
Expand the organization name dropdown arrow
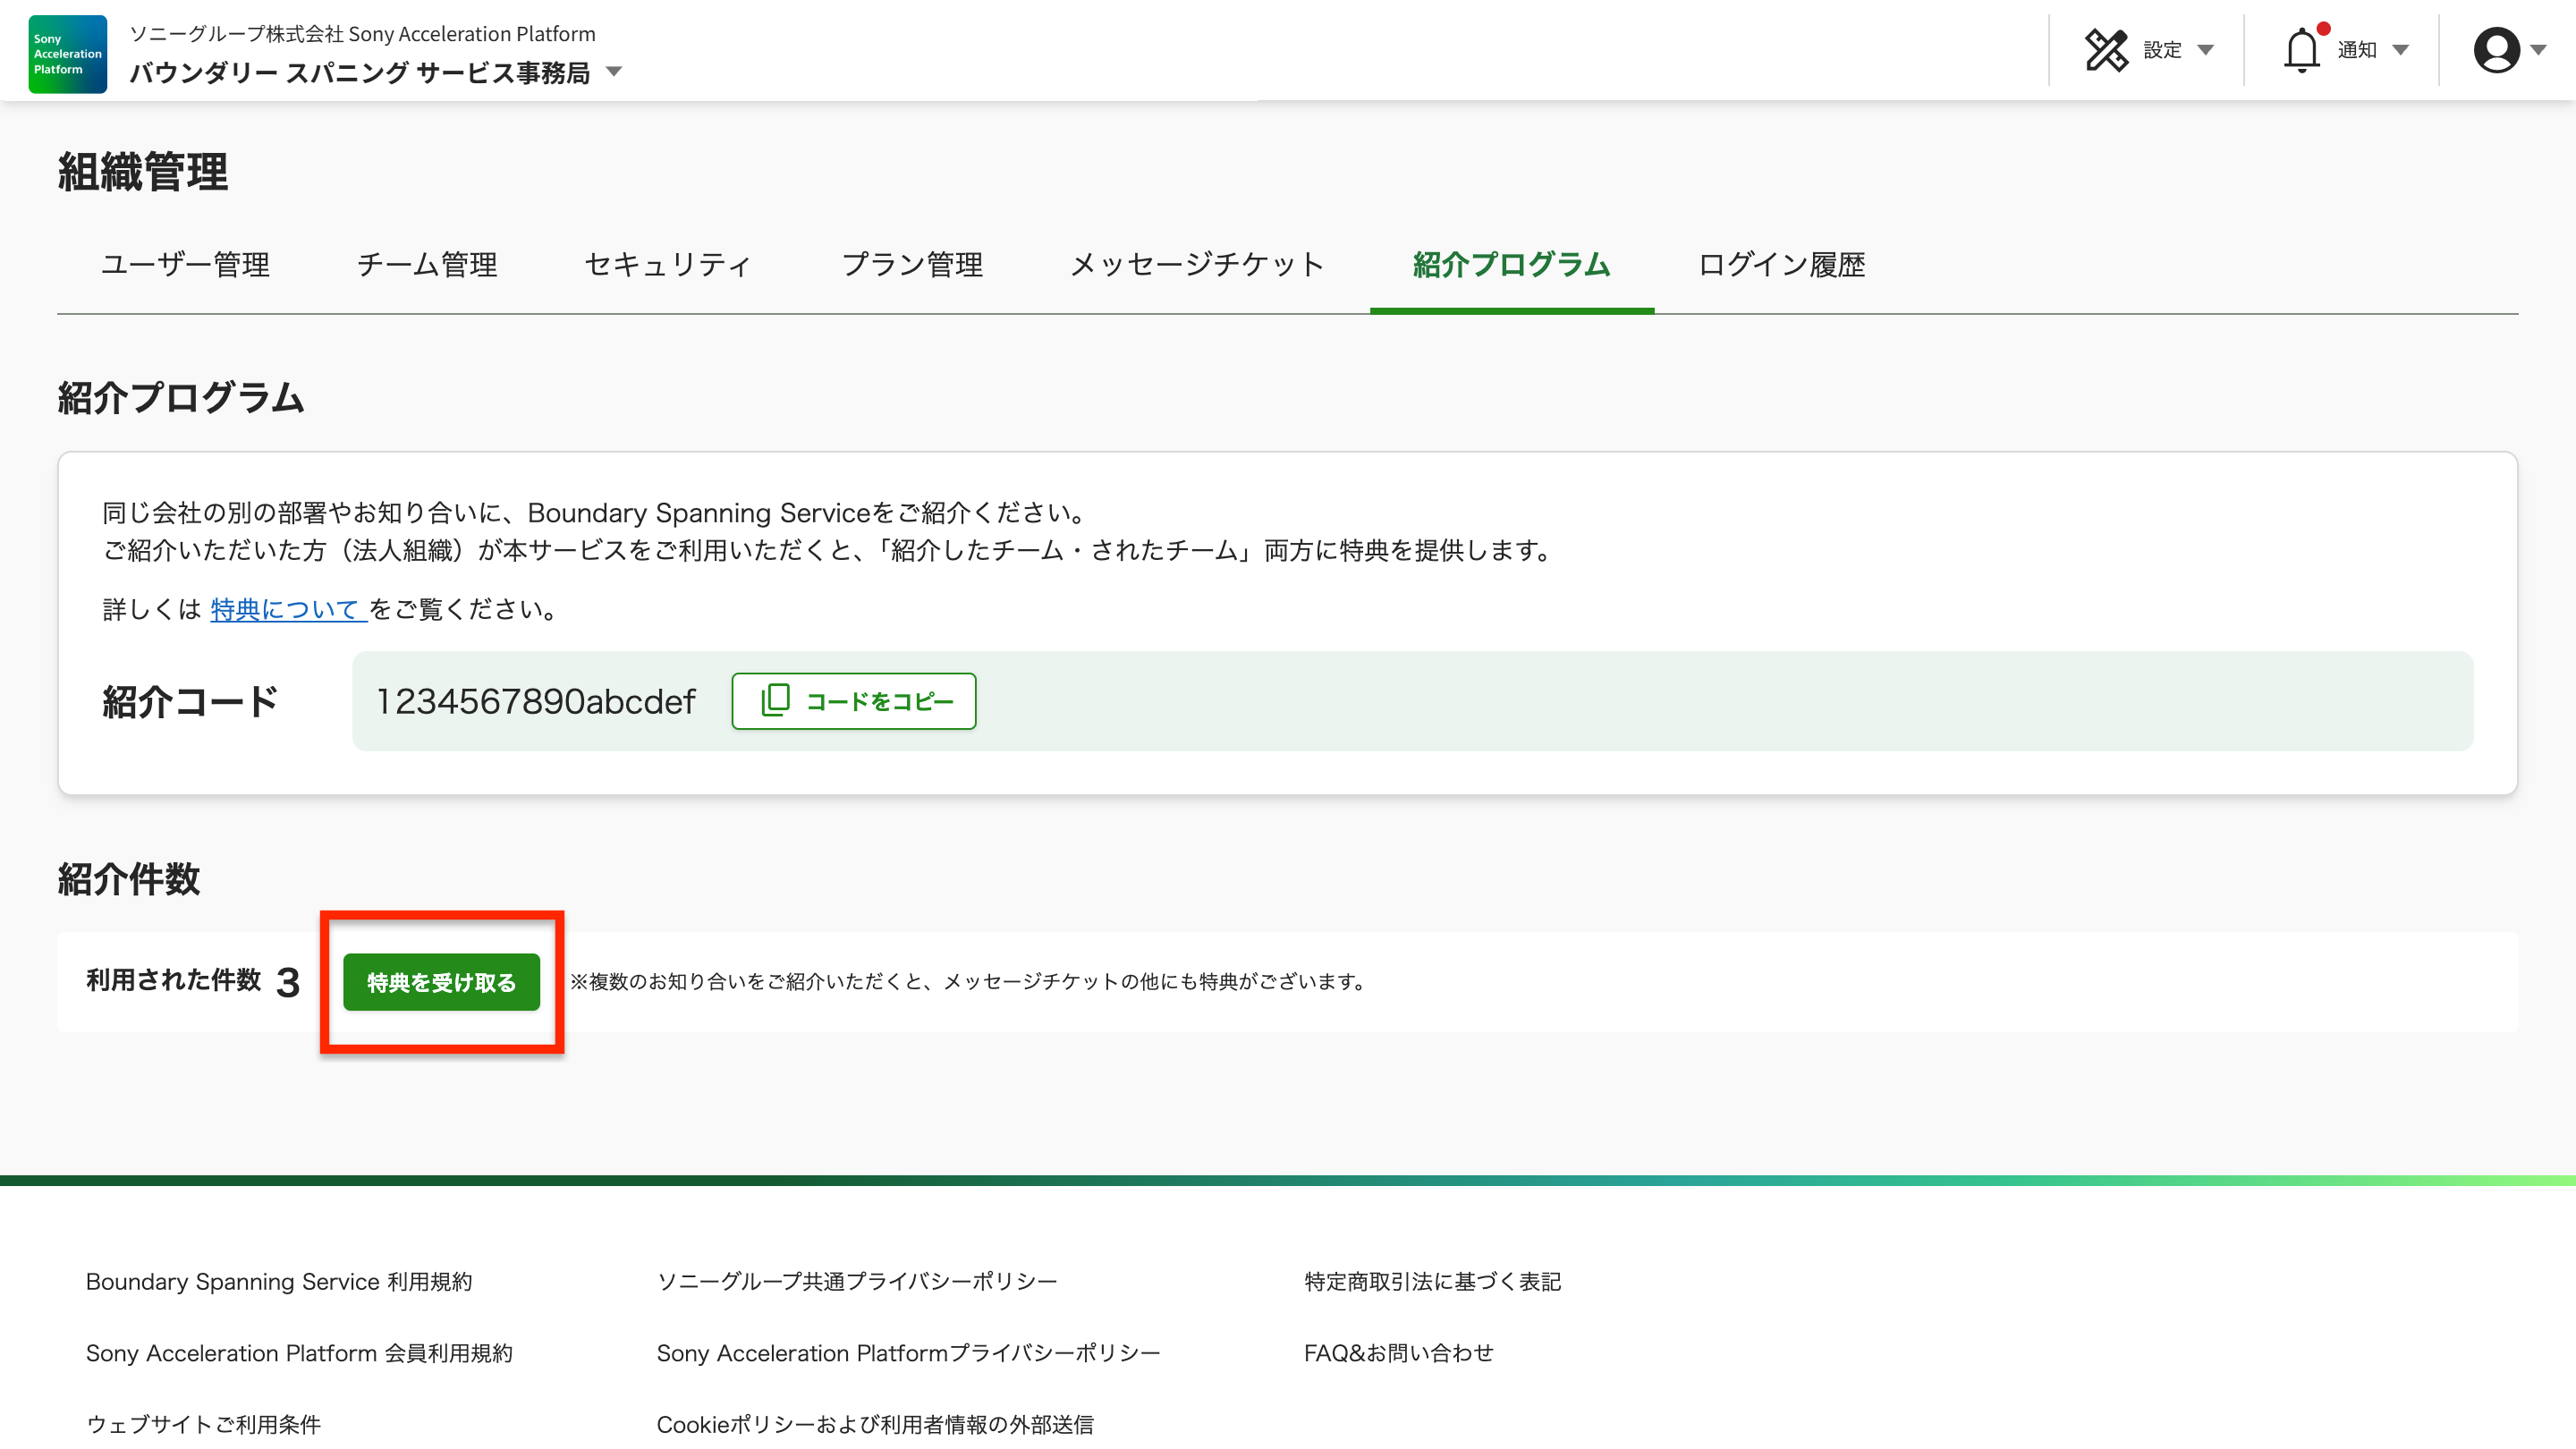[x=614, y=72]
